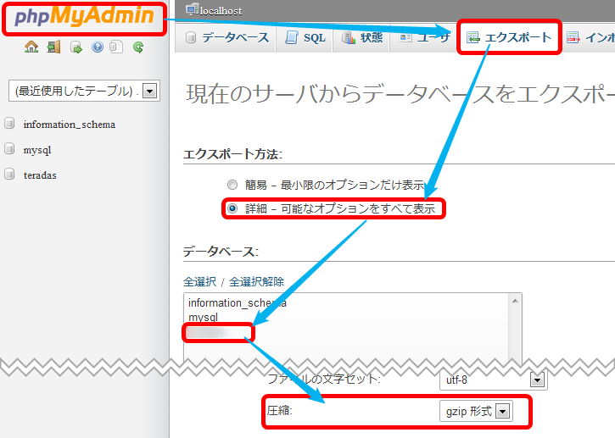
Task: Open mysql database in the sidebar
Action: pos(37,150)
